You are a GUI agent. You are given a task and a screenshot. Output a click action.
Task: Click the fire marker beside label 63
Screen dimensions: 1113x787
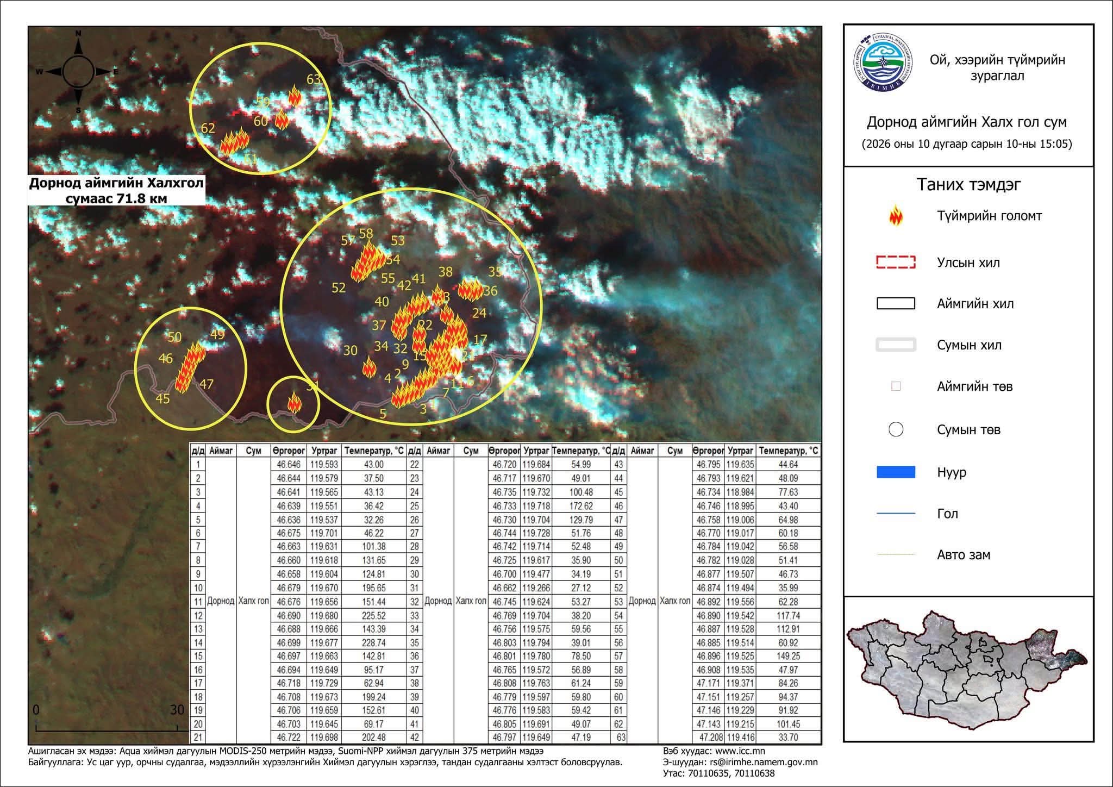(x=295, y=96)
